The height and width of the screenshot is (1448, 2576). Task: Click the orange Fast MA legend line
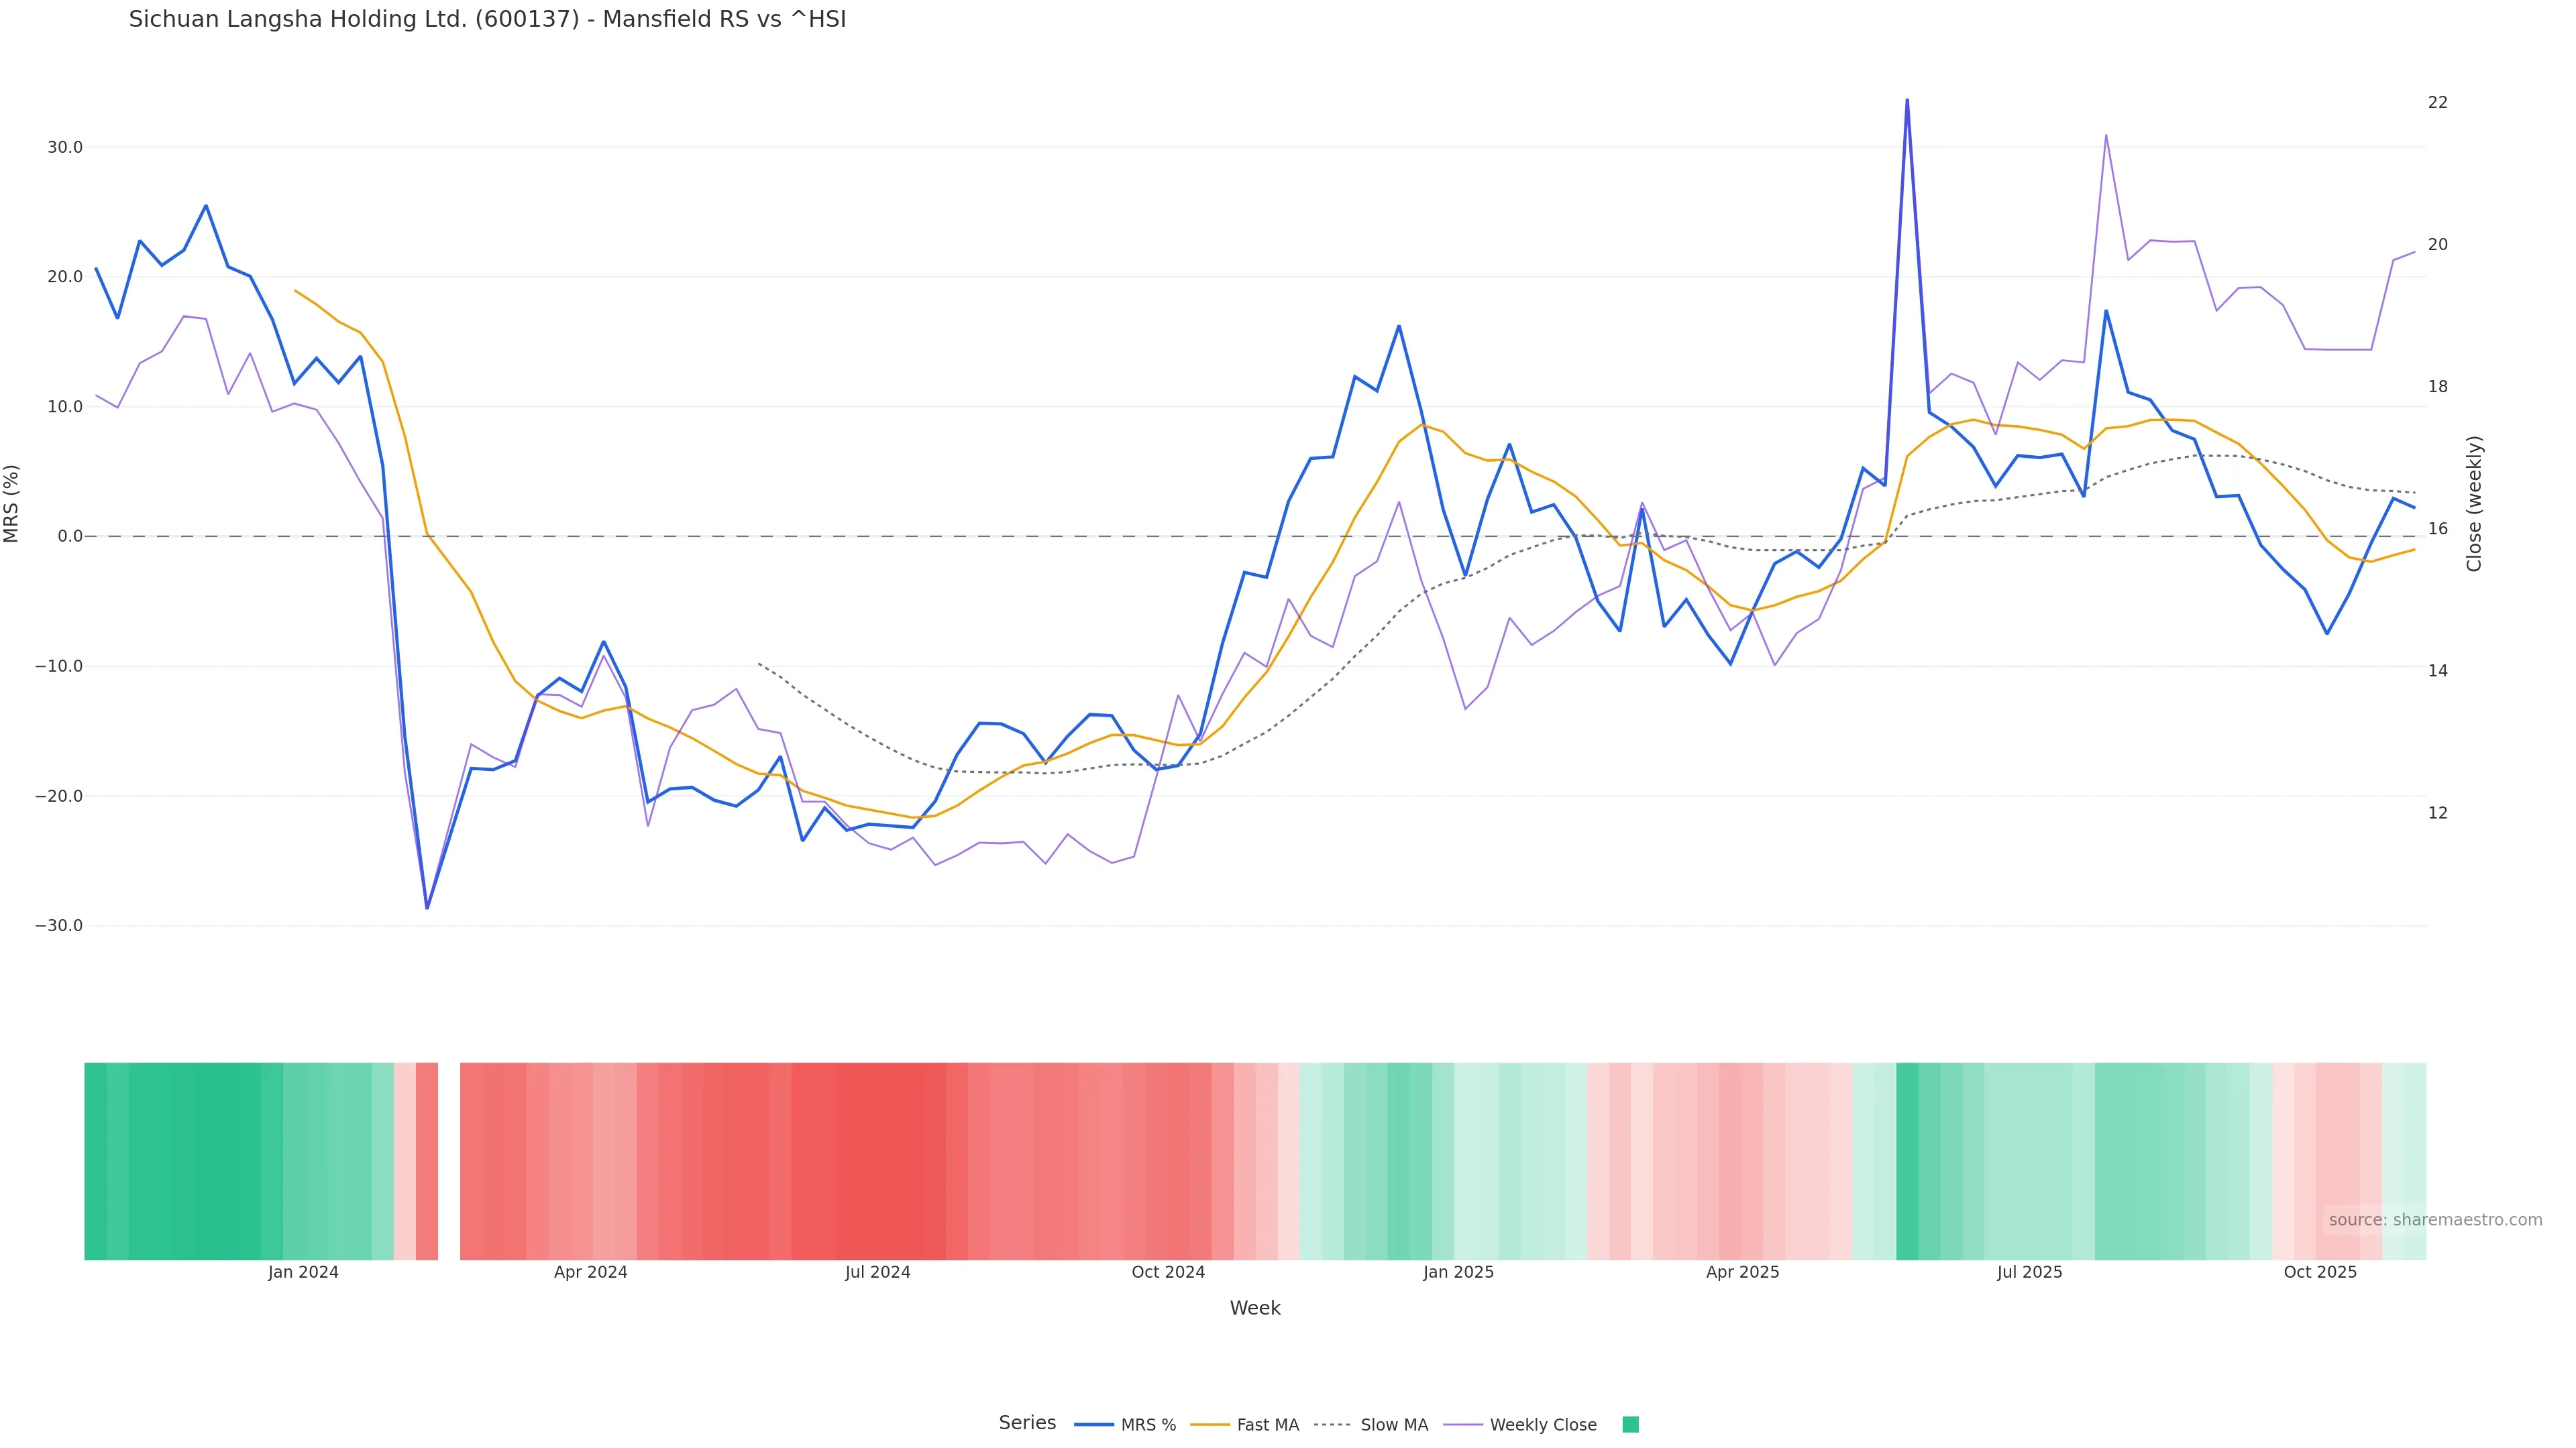1210,1425
